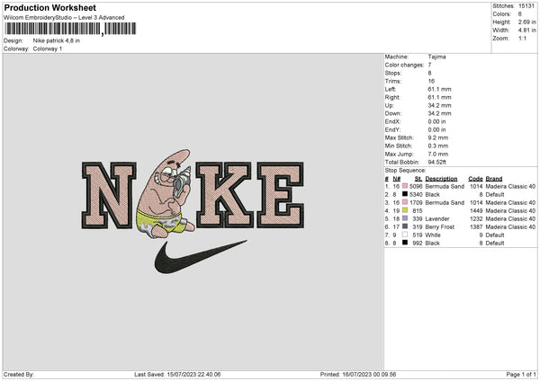
Task: Click the 'Down:' value 34.2 mm
Action: 439,113
